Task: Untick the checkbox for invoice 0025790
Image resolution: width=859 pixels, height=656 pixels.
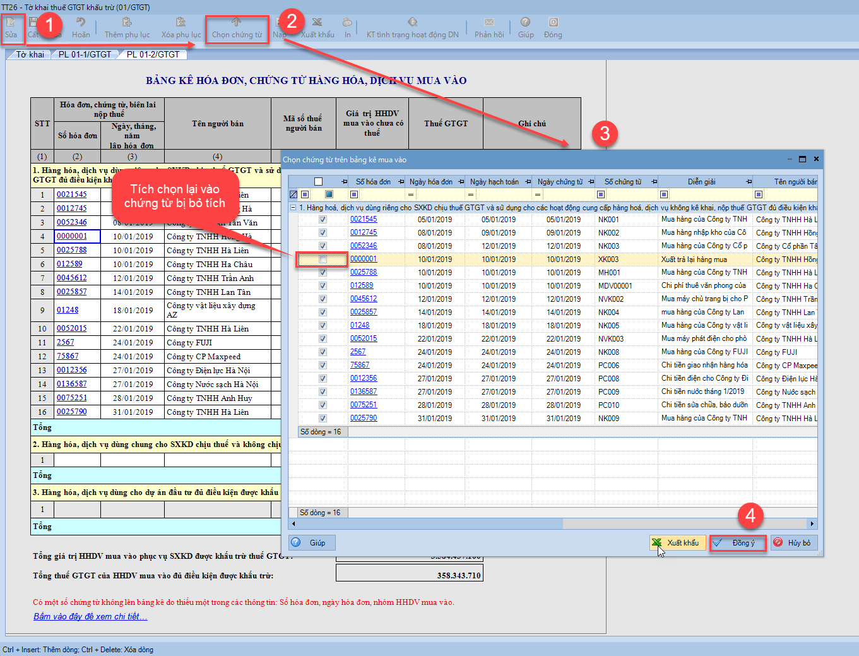Action: [323, 419]
